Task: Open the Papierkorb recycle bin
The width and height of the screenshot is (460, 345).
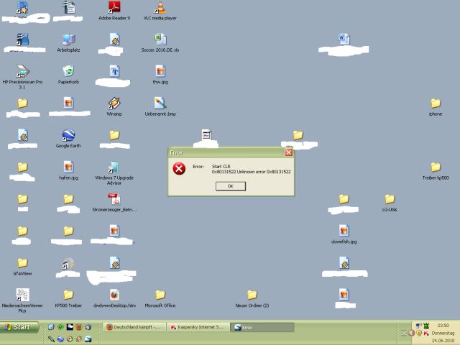Action: (68, 71)
